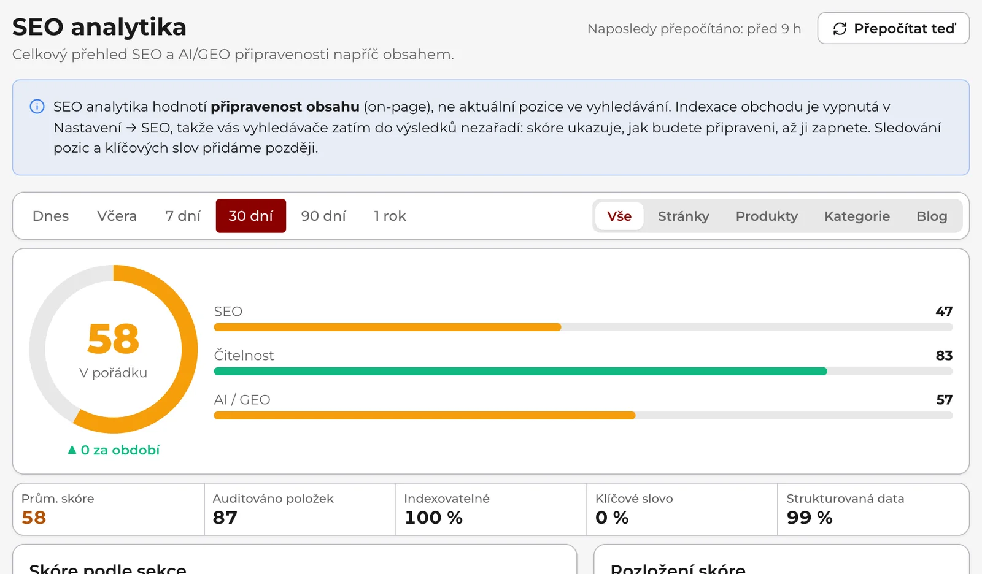The height and width of the screenshot is (574, 982).
Task: Click the SEO score value 47
Action: pyautogui.click(x=944, y=312)
